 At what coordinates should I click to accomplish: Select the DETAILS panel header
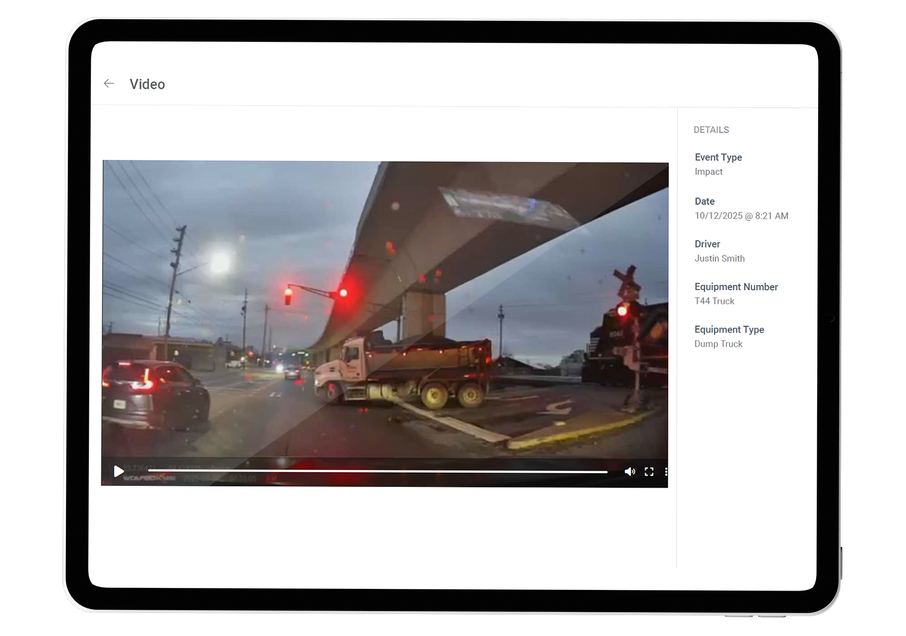click(711, 130)
